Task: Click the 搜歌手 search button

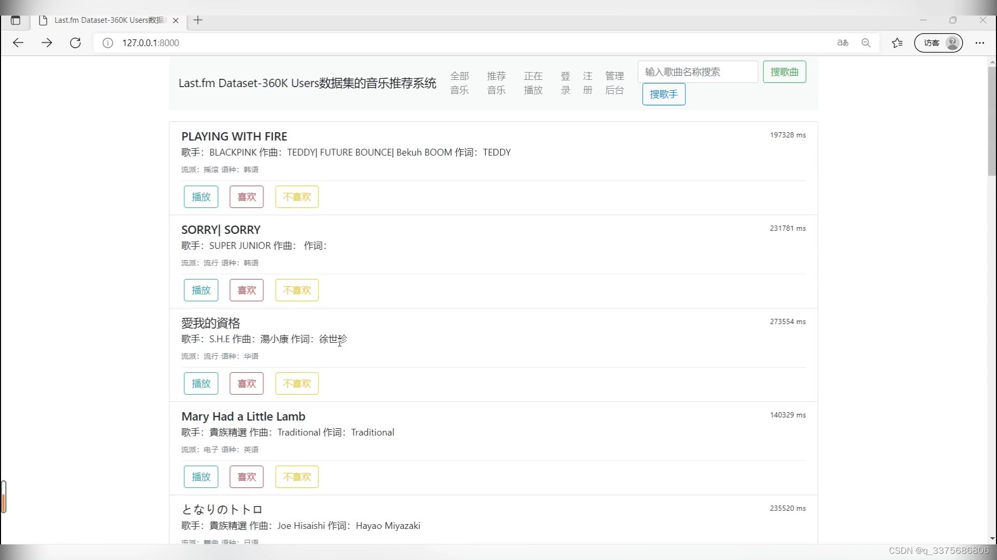Action: 664,94
